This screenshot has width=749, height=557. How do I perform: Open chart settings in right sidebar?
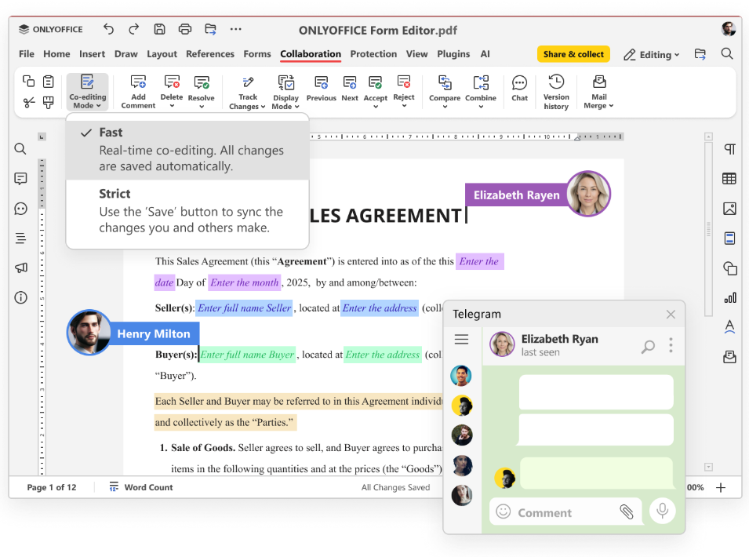(729, 298)
